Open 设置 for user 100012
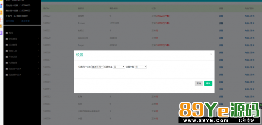The width and height of the screenshot is (262, 125). pos(221,97)
